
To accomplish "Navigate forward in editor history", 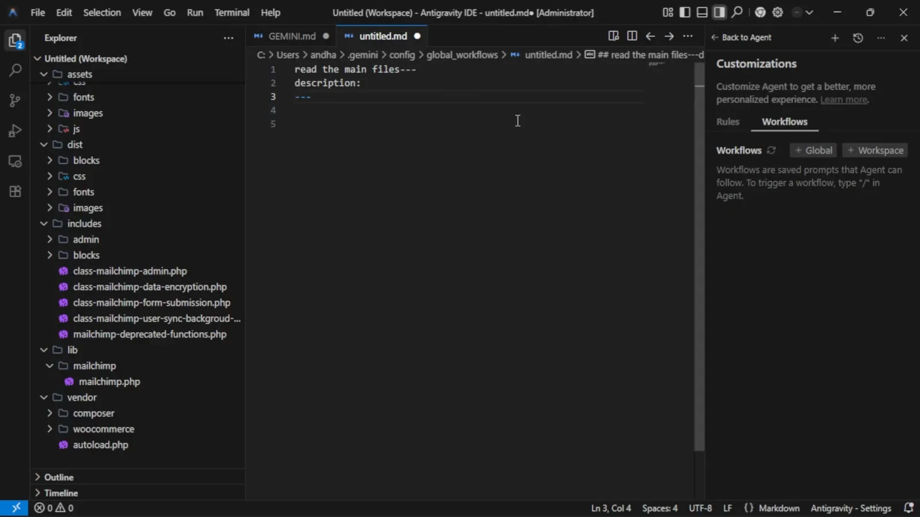I will pyautogui.click(x=669, y=36).
